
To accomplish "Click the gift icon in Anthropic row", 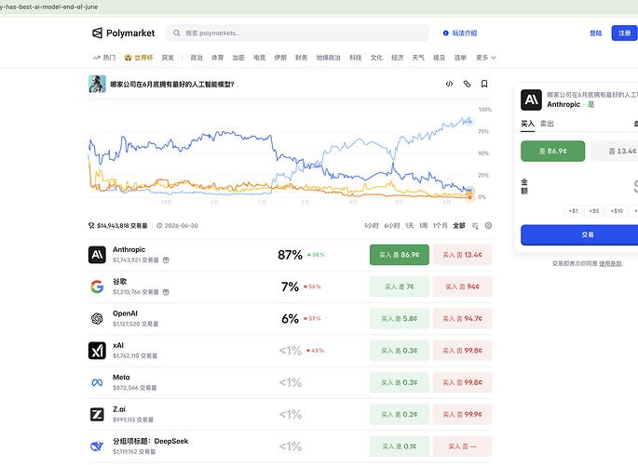I will [166, 259].
